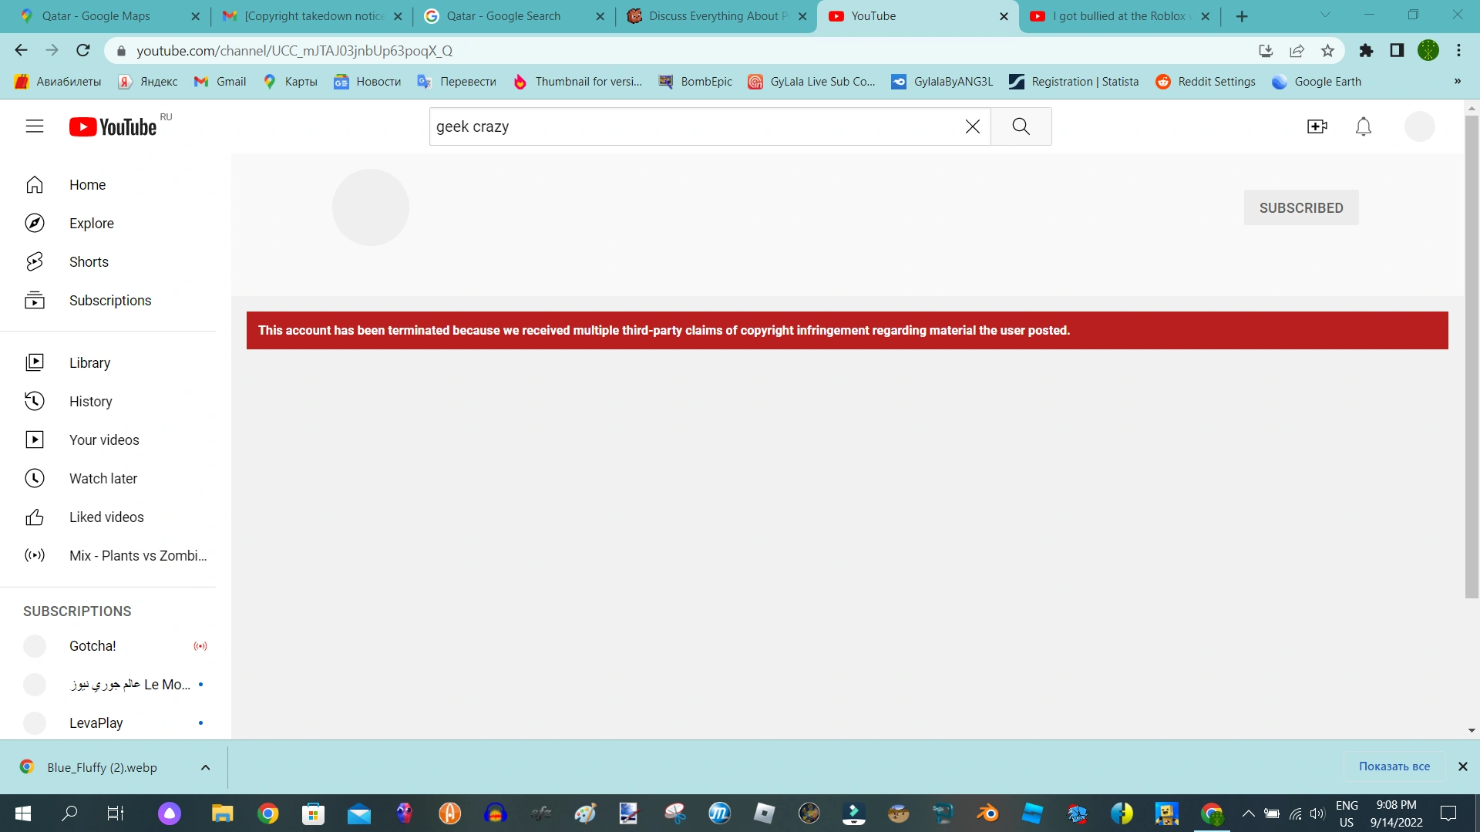Expand the Blue_Fluffy download chevron

pyautogui.click(x=205, y=767)
